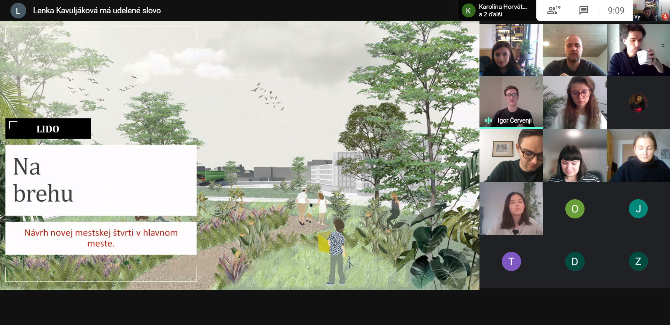Select video tile of man beside framed picture
This screenshot has width=670, height=325.
tap(511, 156)
